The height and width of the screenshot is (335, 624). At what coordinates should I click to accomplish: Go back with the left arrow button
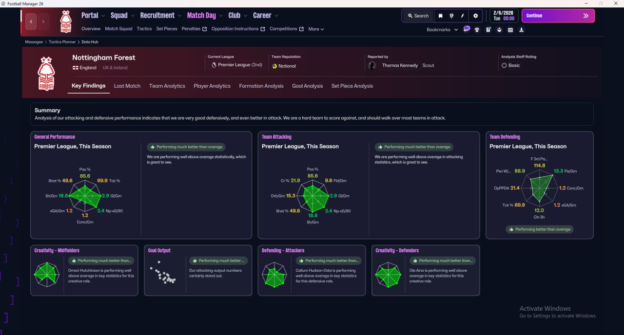pos(31,21)
